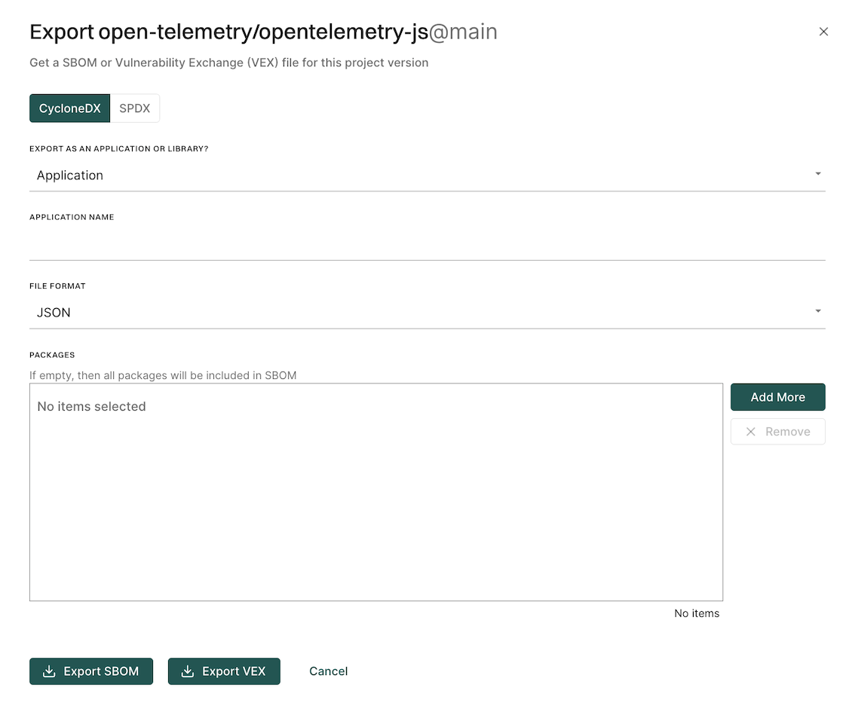Click the open-telemetry/opentelemetry-js dialog title
The image size is (855, 703).
(263, 32)
